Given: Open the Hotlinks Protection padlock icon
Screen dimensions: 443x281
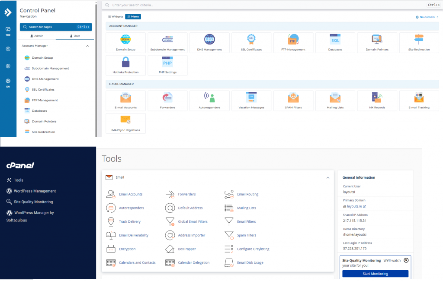Looking at the screenshot, I should click(125, 65).
